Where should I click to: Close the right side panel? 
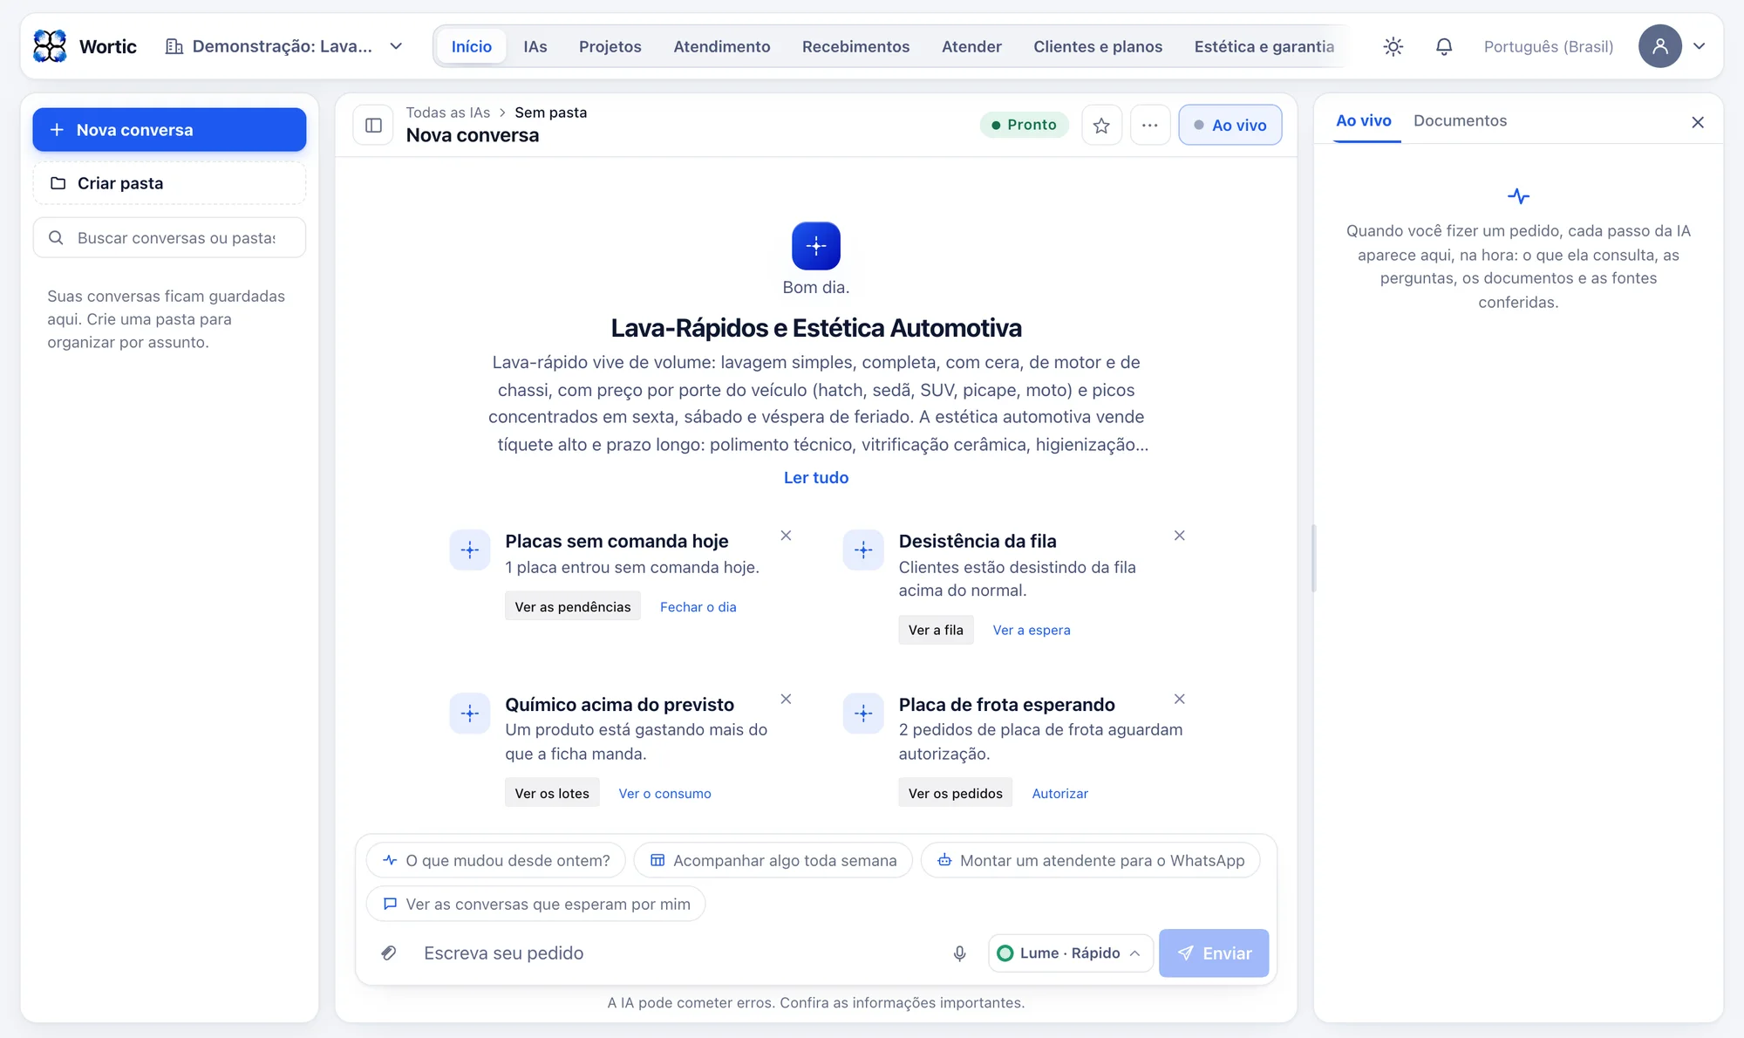coord(1697,122)
